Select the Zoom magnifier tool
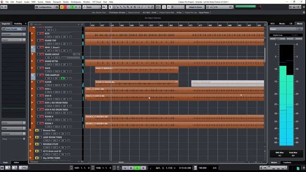Viewport: 306px width, 172px height. pyautogui.click(x=128, y=7)
